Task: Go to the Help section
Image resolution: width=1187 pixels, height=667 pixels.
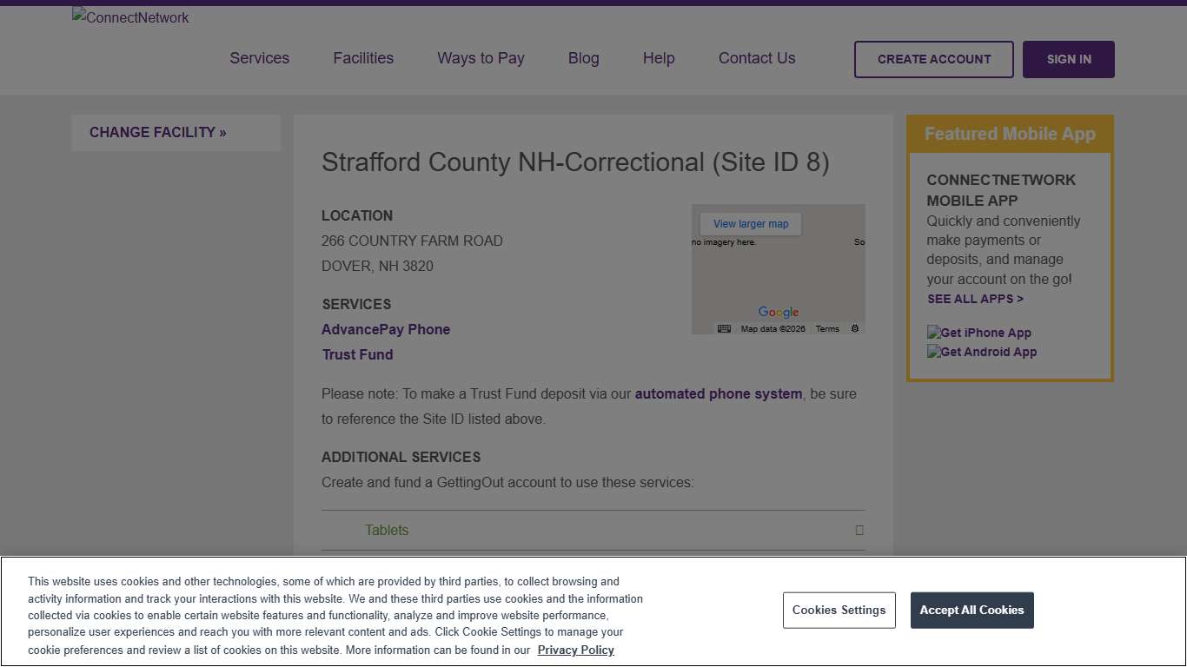Action: tap(658, 58)
